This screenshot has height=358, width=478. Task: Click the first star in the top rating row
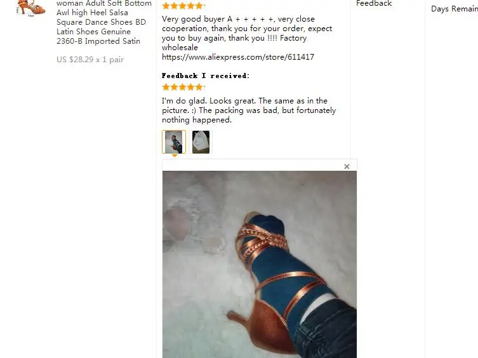166,6
